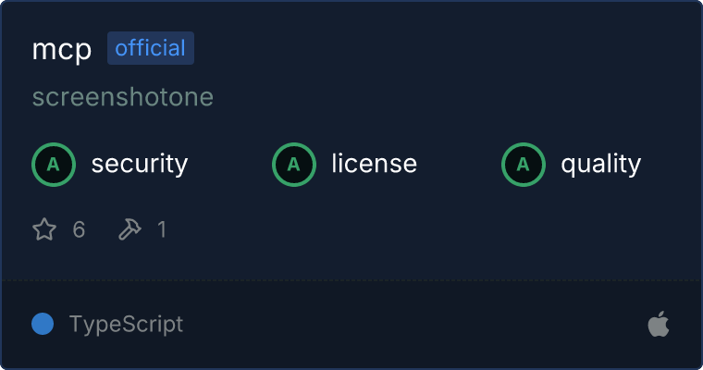703x370 pixels.
Task: Click the card footer dashed divider area
Action: 351,281
